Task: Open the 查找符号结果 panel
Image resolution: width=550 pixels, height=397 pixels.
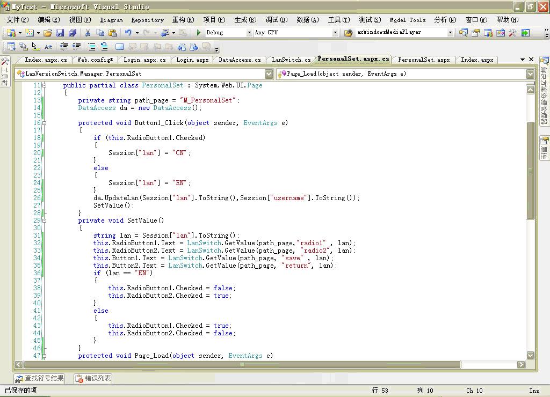Action: click(40, 378)
